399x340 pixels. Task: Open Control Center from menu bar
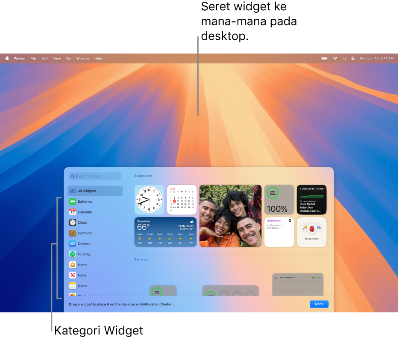pyautogui.click(x=353, y=59)
